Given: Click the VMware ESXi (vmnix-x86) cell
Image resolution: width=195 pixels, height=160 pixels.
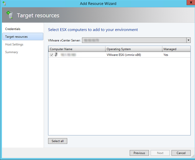Looking at the screenshot, I should [124, 55].
